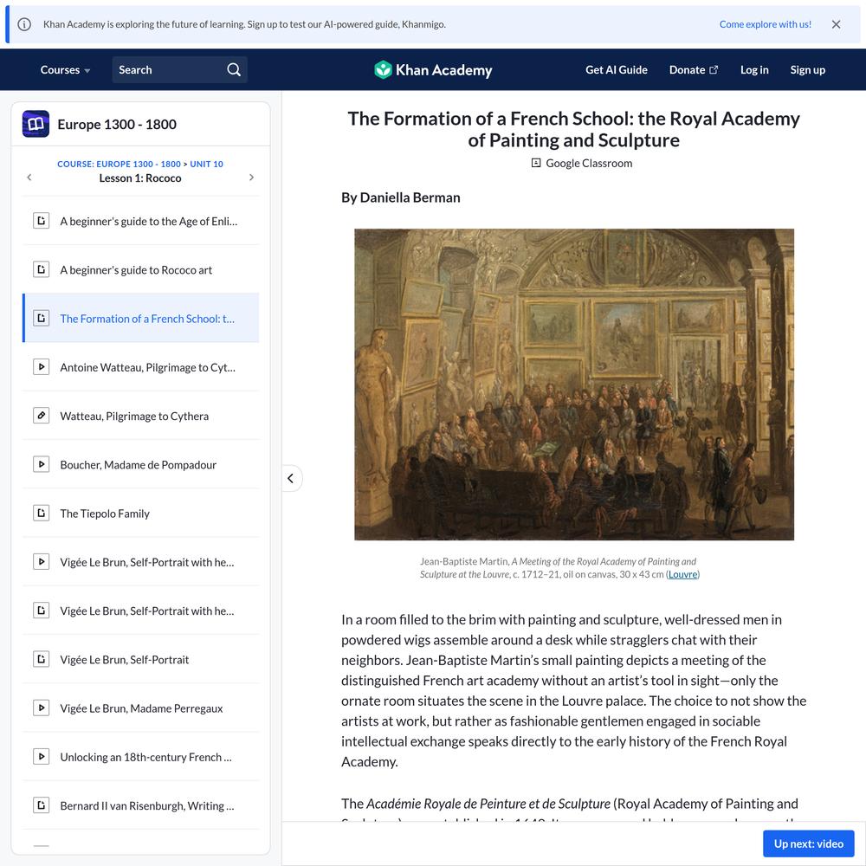Click the magnifying glass search icon
The image size is (866, 866).
(x=234, y=70)
